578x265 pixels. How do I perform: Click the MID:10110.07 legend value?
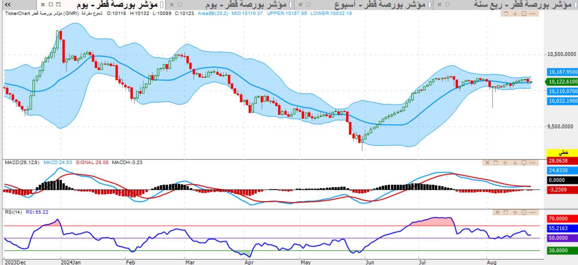point(247,14)
